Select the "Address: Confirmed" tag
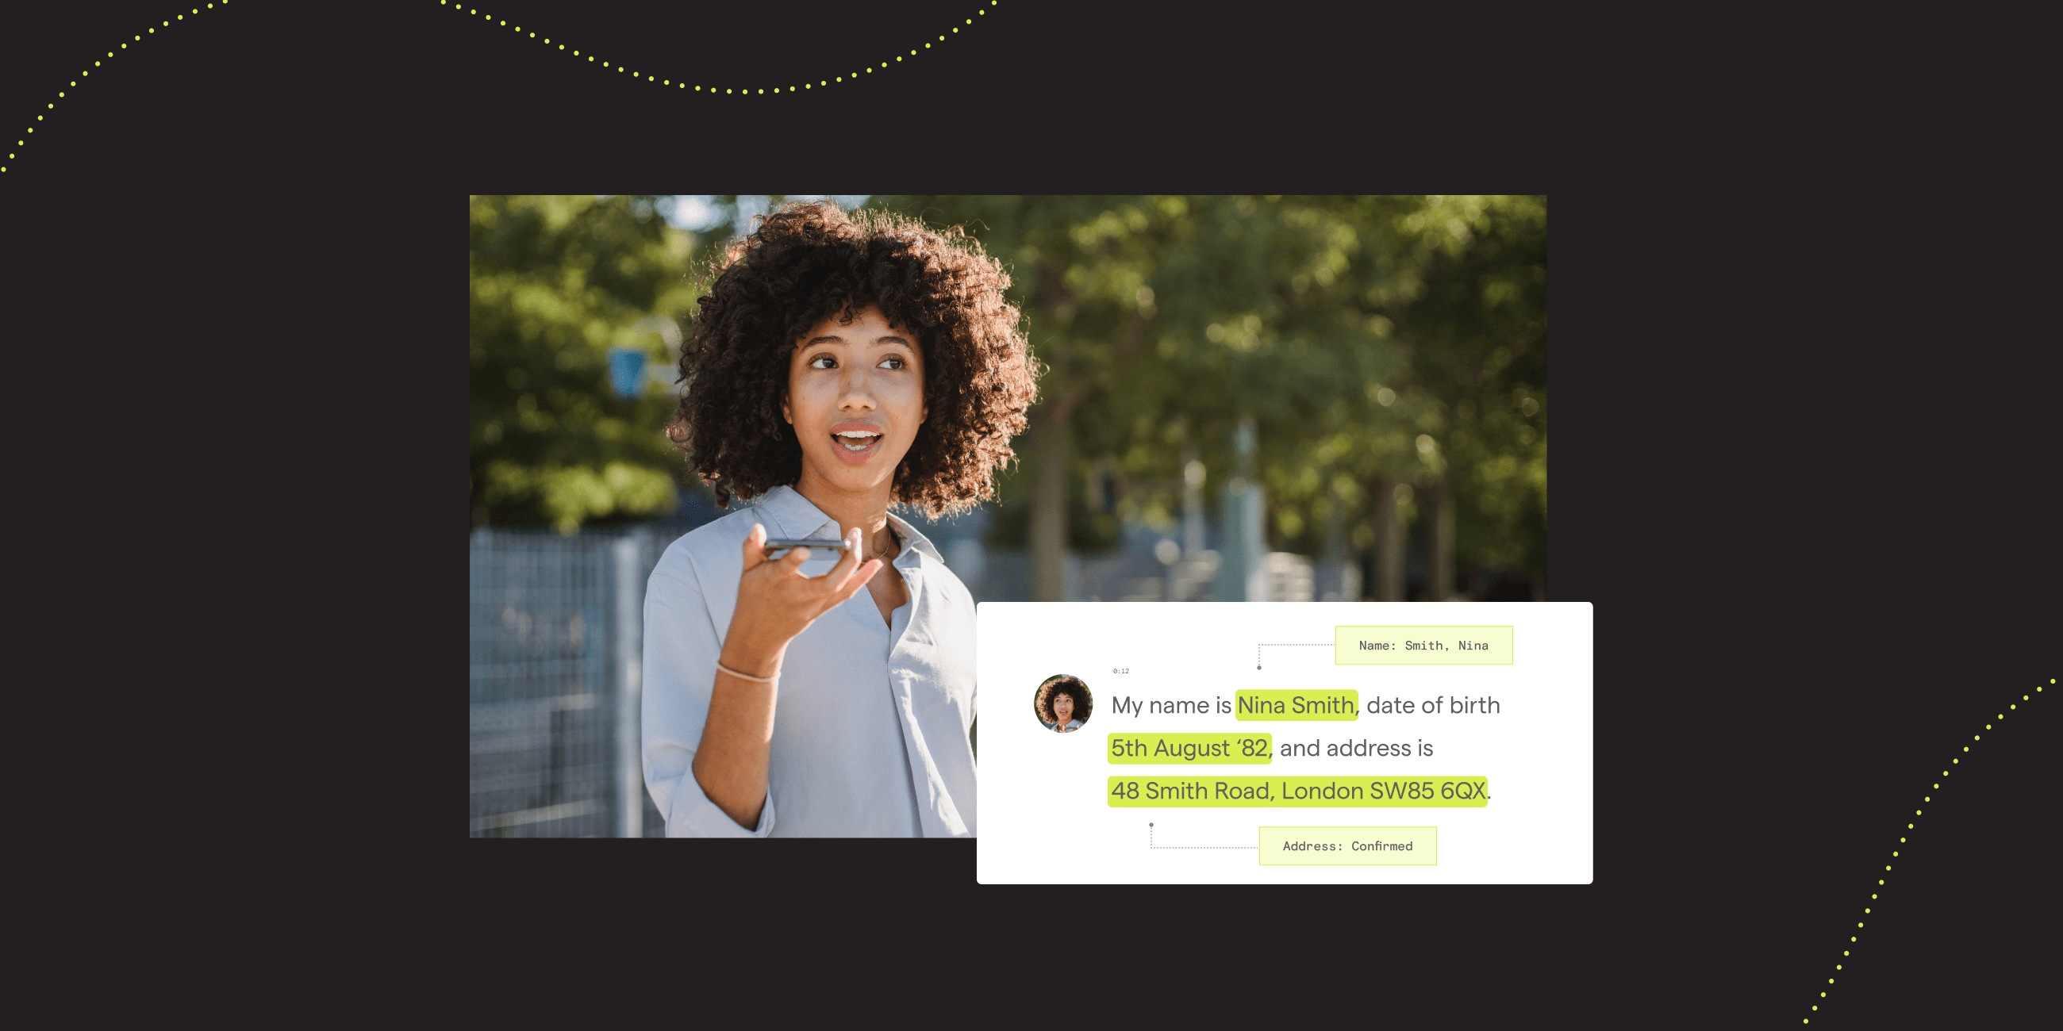The image size is (2063, 1031). click(x=1347, y=846)
